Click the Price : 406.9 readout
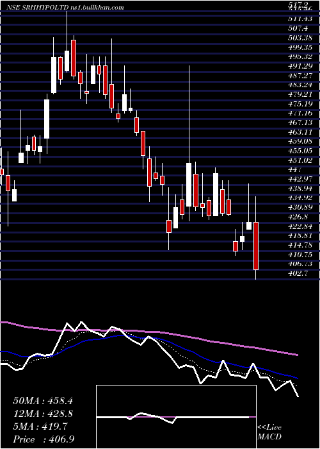The height and width of the screenshot is (449, 320). tap(44, 439)
